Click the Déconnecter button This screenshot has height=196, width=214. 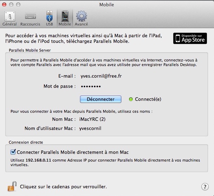coord(101,99)
